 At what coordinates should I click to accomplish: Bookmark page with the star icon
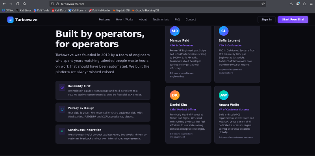click(263, 4)
